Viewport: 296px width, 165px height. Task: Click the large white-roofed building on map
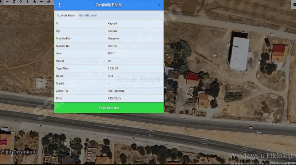(239, 54)
